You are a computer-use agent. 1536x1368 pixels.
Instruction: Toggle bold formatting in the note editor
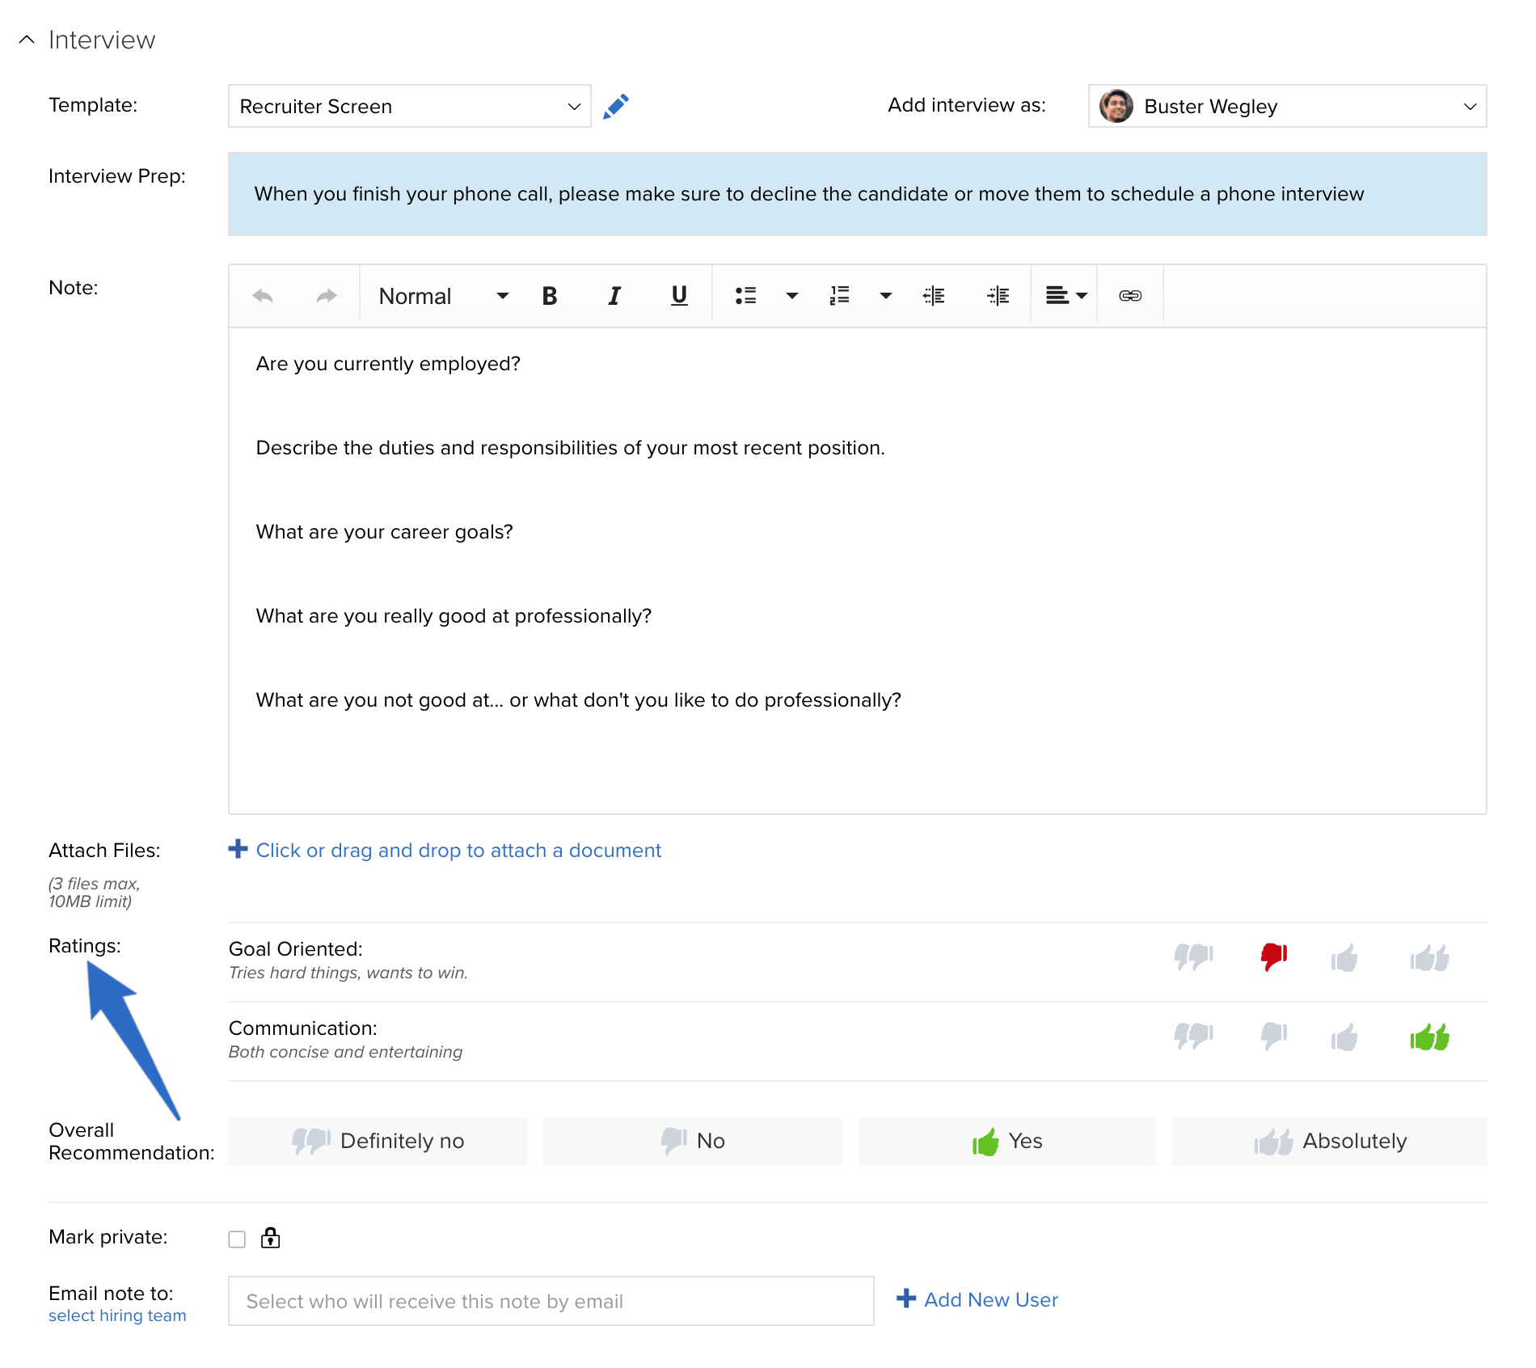point(550,296)
